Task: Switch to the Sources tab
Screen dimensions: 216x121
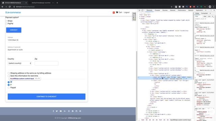Action: coord(165,10)
